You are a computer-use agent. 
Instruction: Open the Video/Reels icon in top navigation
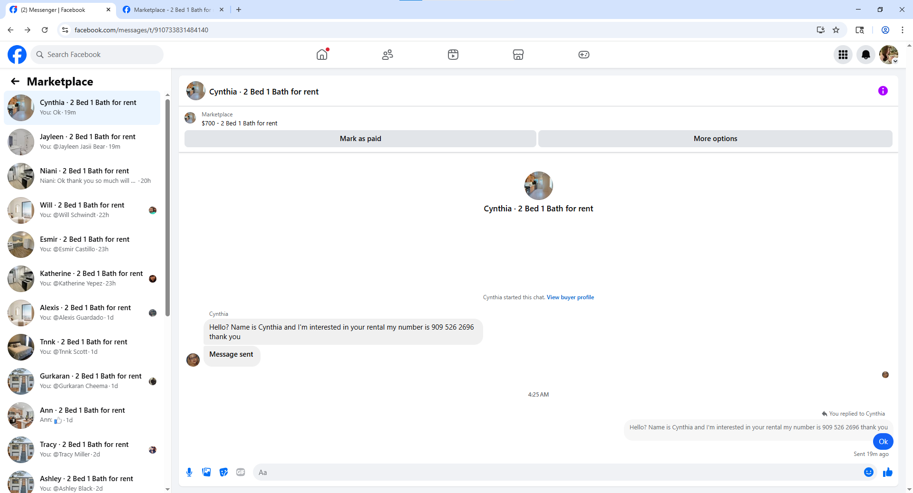pos(453,55)
